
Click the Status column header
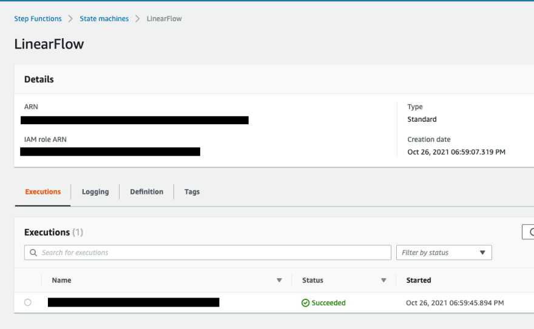(313, 281)
